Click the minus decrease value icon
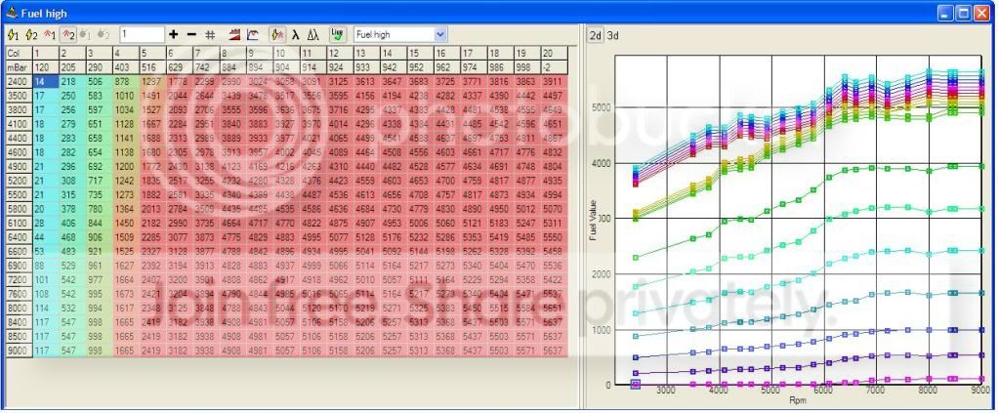Image resolution: width=998 pixels, height=413 pixels. point(191,34)
